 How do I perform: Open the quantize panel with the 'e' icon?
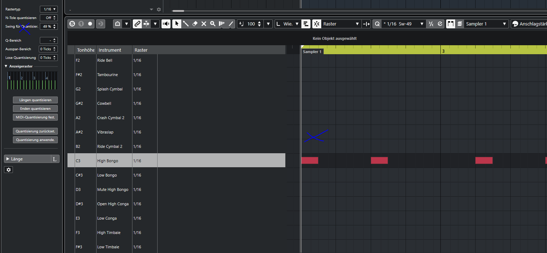coord(440,24)
